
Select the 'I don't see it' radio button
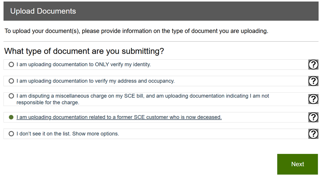[11, 134]
